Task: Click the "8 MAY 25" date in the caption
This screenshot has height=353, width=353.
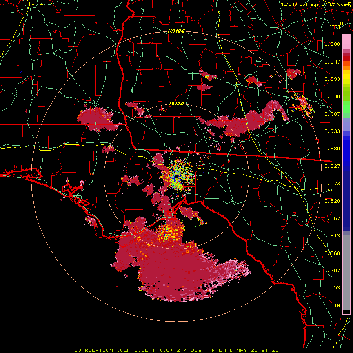Action: pyautogui.click(x=244, y=350)
